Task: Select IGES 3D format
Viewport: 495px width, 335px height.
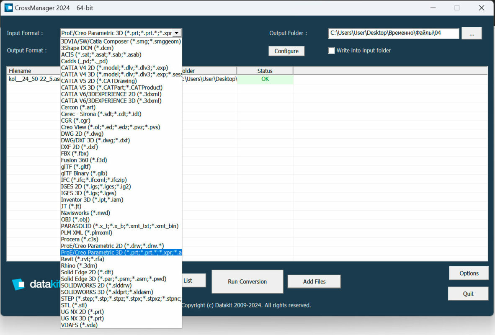Action: [x=121, y=193]
